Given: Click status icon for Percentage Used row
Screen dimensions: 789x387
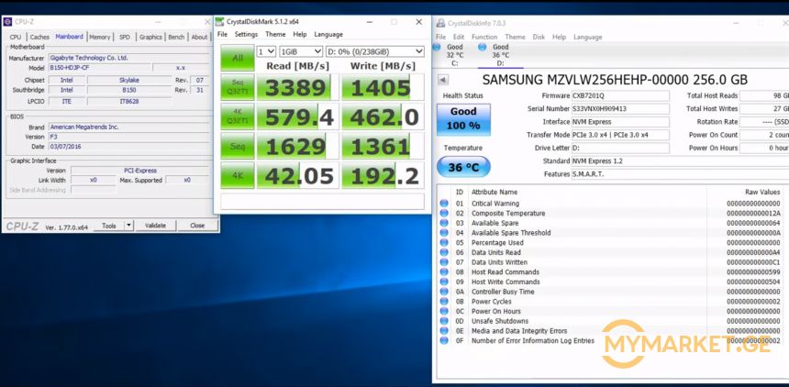Looking at the screenshot, I should 444,243.
